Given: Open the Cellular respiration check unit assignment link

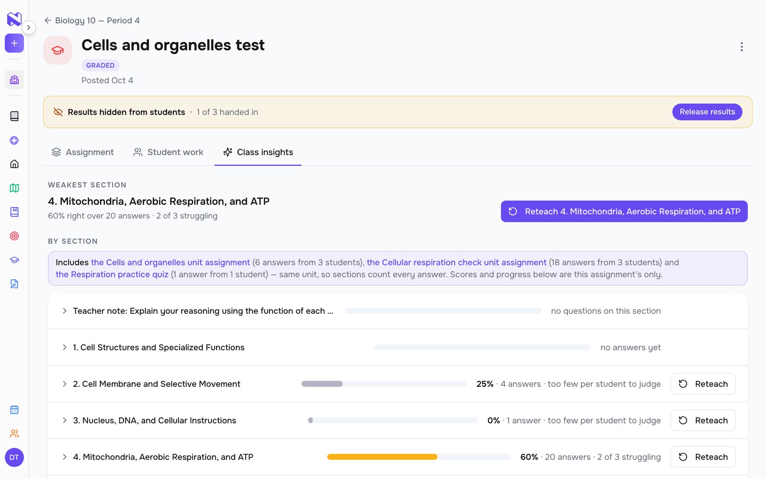Looking at the screenshot, I should point(456,262).
